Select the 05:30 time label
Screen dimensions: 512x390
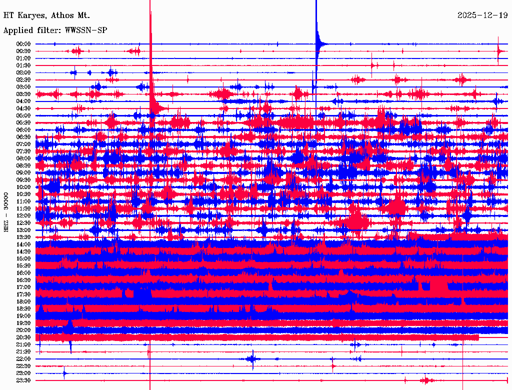click(23, 123)
